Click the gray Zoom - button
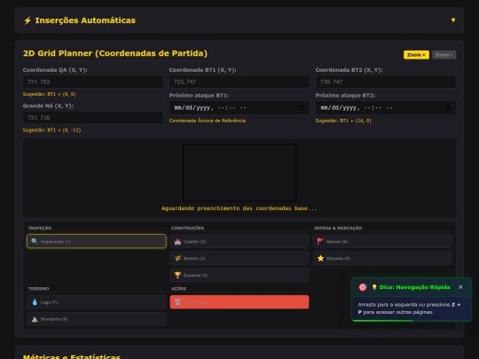 (444, 55)
